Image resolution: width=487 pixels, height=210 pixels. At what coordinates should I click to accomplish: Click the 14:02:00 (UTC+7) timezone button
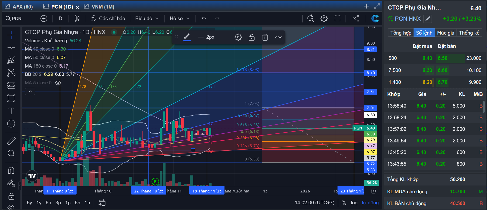tap(314, 203)
